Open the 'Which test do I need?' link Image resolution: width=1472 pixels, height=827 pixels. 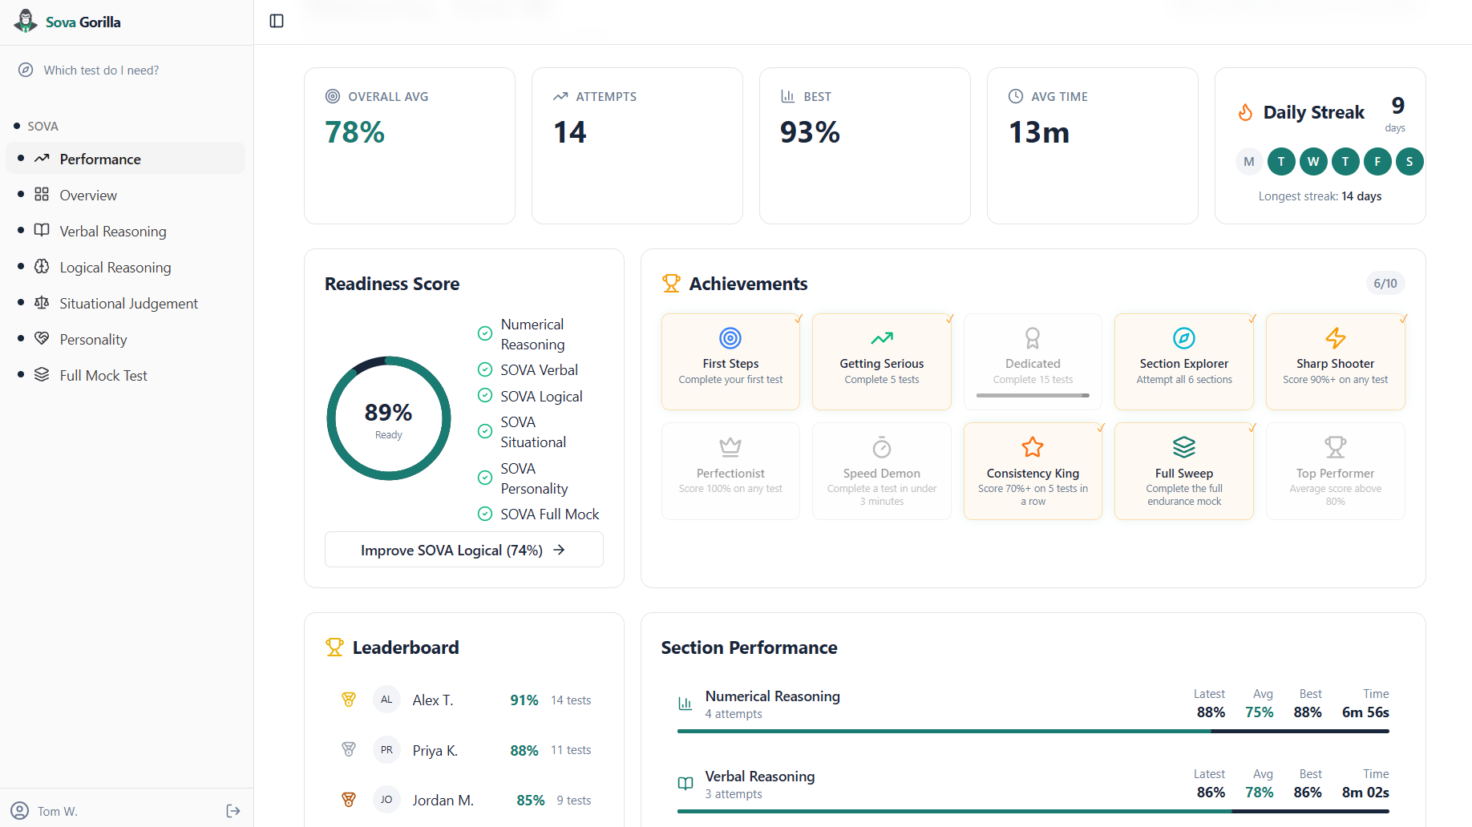(90, 70)
